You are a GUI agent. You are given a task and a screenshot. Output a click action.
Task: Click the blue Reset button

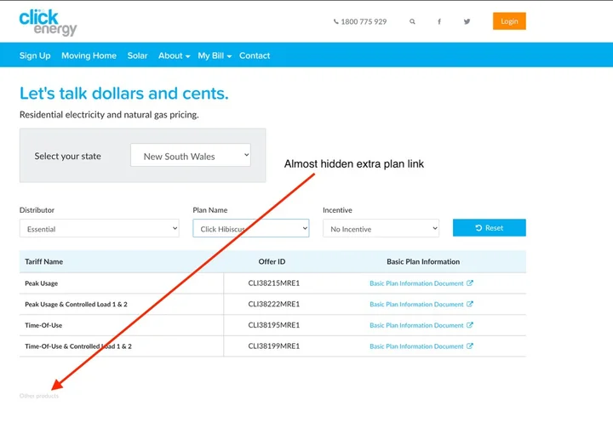pyautogui.click(x=489, y=228)
